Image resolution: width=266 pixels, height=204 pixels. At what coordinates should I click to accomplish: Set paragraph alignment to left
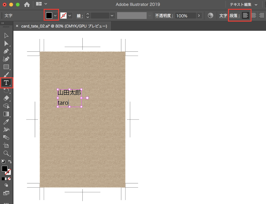click(x=245, y=15)
